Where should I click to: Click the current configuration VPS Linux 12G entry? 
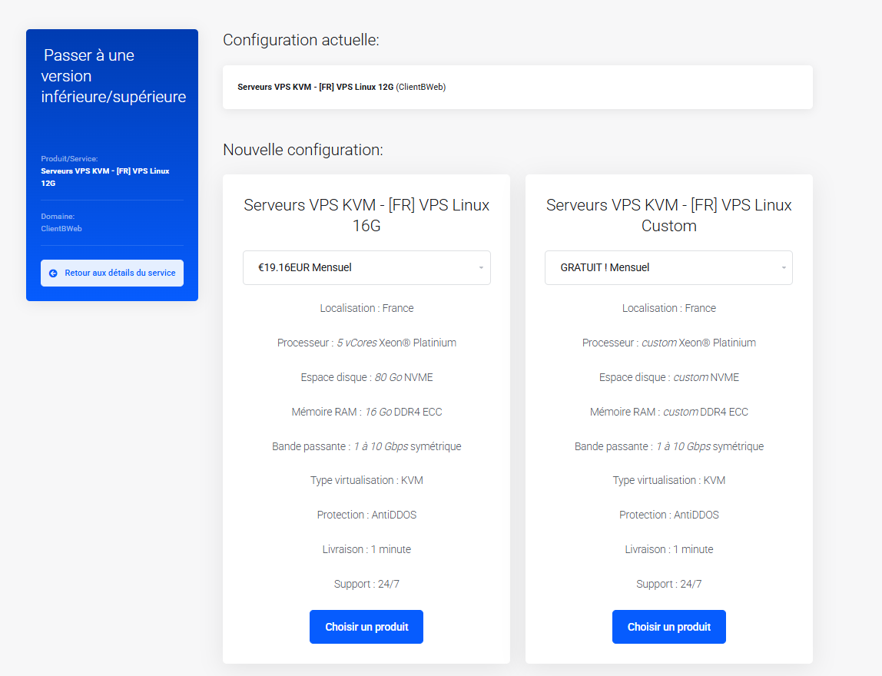tap(341, 87)
